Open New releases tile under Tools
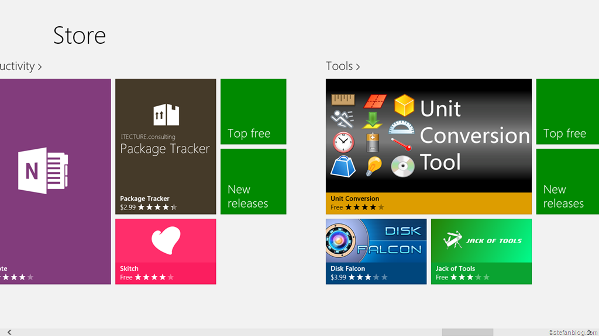The height and width of the screenshot is (336, 599). click(x=567, y=181)
